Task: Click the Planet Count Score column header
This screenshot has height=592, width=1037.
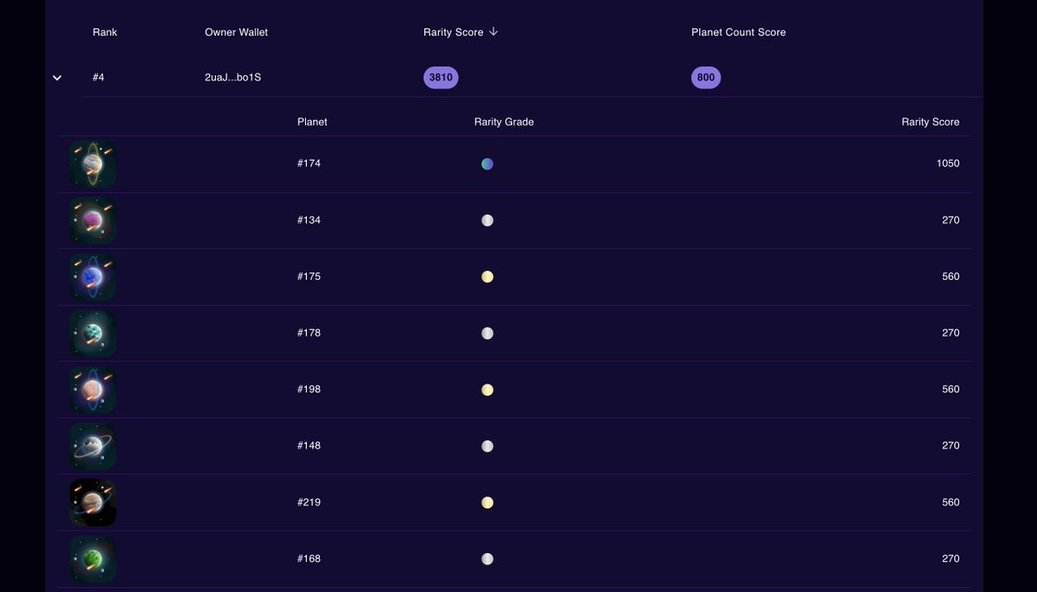Action: coord(738,32)
